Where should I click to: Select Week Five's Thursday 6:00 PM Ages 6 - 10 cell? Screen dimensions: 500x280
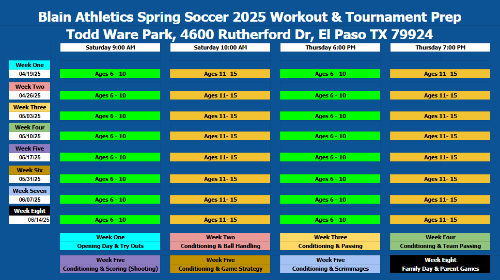[330, 157]
